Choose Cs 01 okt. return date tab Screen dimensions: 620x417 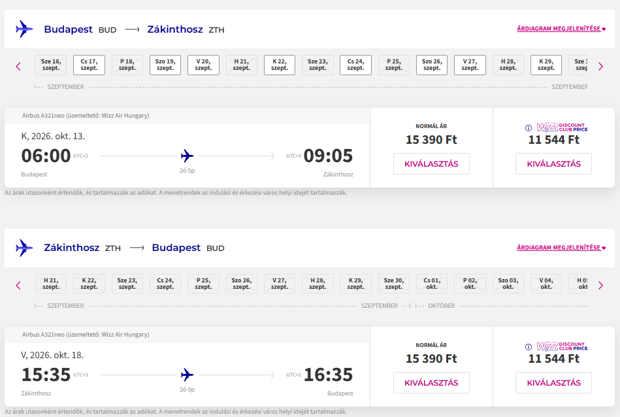[432, 284]
